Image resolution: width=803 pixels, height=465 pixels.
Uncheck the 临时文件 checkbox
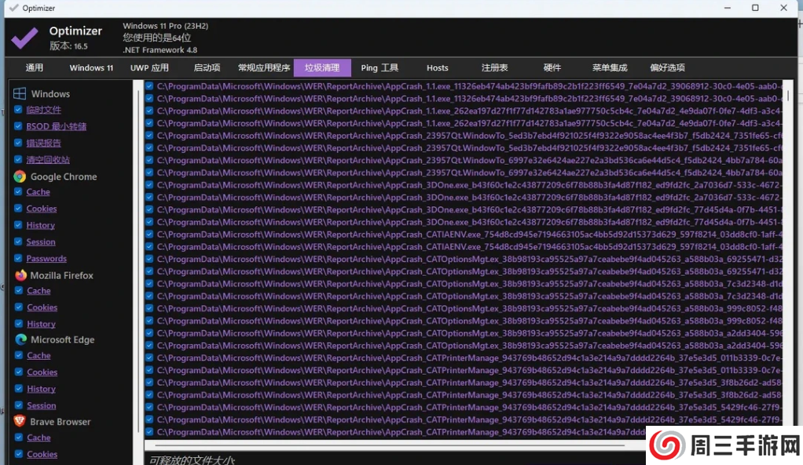tap(19, 111)
